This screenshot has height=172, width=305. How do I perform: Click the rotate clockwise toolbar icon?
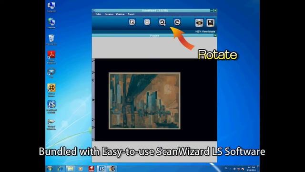pos(177,22)
